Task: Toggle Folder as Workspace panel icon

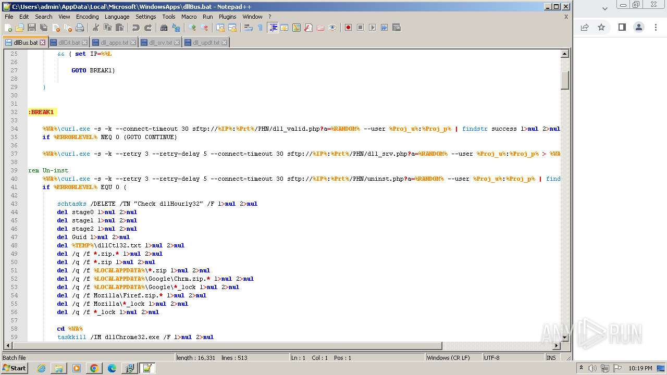Action: [x=320, y=28]
